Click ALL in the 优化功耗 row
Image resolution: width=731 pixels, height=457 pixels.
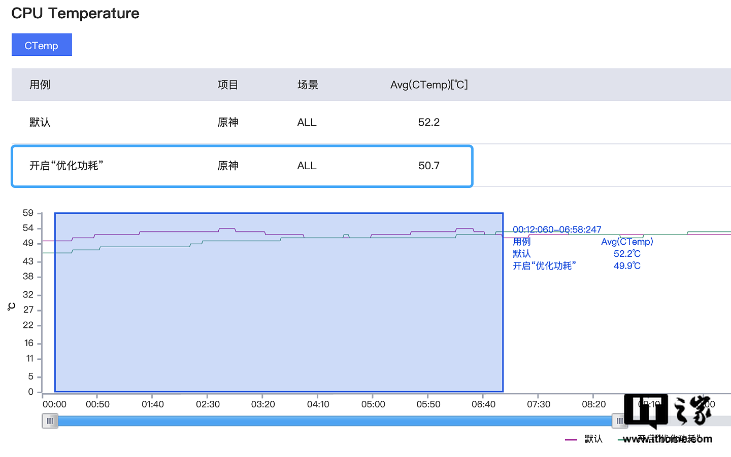pyautogui.click(x=307, y=166)
